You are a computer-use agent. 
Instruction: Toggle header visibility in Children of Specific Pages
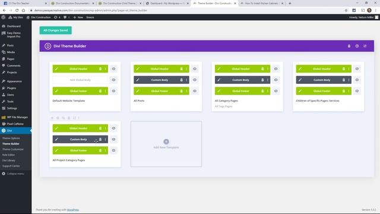[x=357, y=69]
